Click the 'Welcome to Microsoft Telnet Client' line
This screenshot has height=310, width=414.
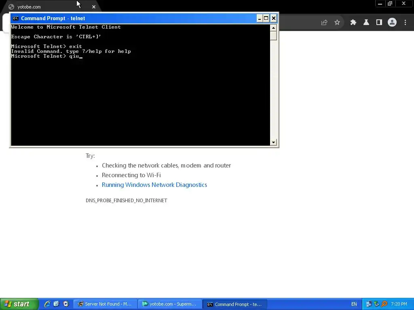pyautogui.click(x=66, y=27)
